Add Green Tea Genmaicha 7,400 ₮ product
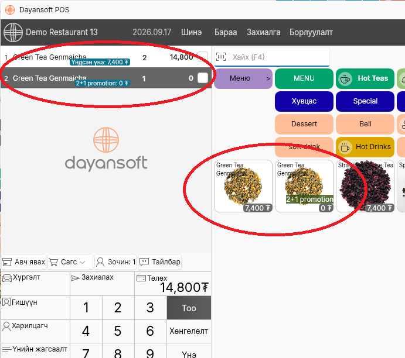Viewport: 405px width, 358px height. click(243, 186)
